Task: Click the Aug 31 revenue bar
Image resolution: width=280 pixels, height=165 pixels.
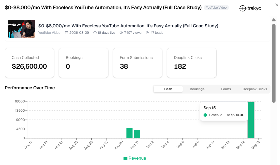Action: [x=137, y=134]
